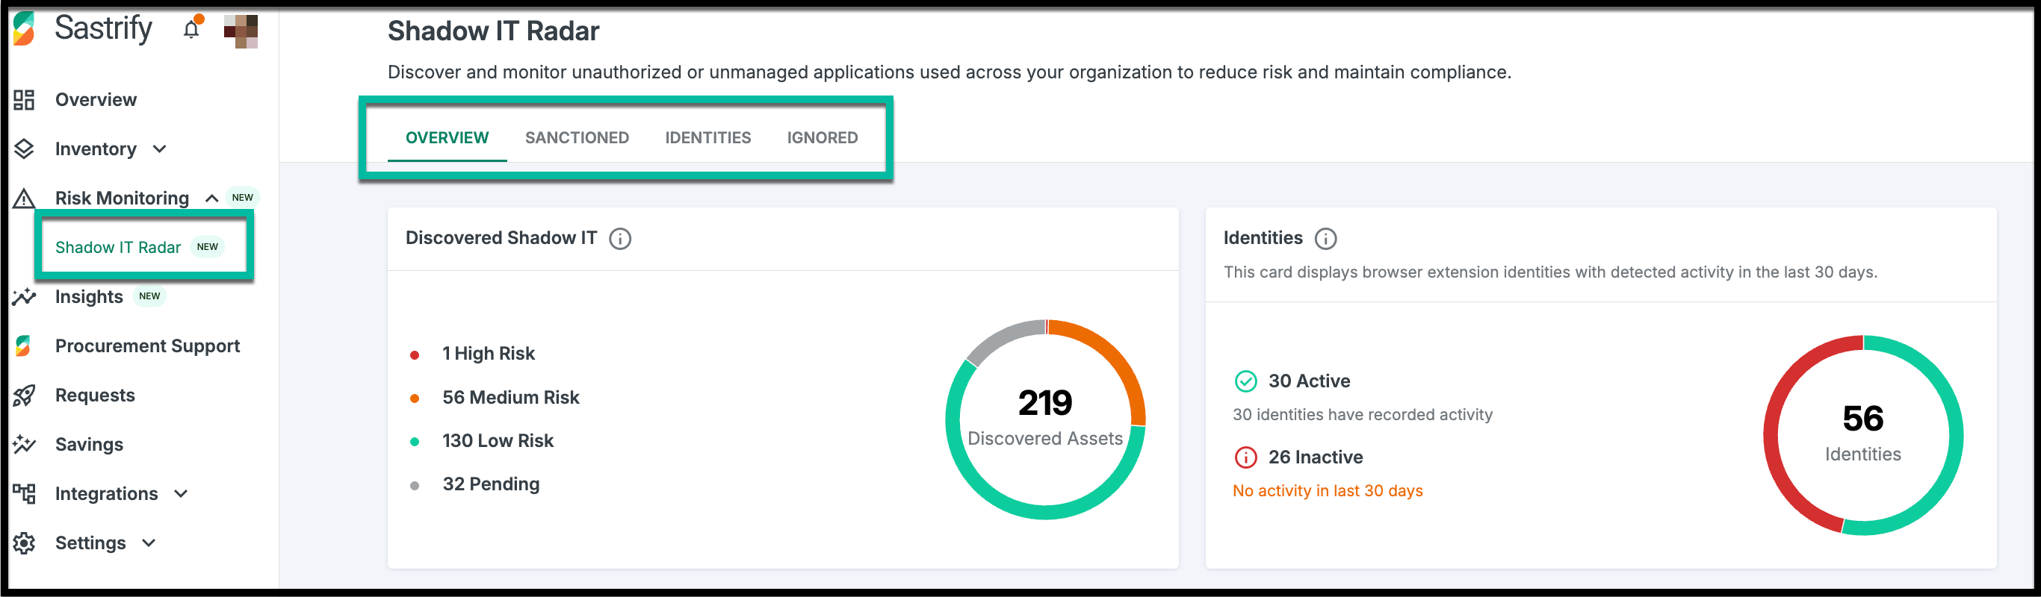
Task: Click the info icon beside Discovered Shadow IT
Action: [619, 238]
